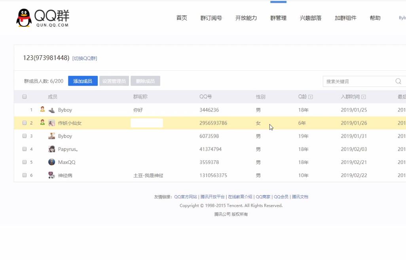Open Byboy's avatar in the first row
Viewport: 406px width, 260px height.
pos(51,110)
